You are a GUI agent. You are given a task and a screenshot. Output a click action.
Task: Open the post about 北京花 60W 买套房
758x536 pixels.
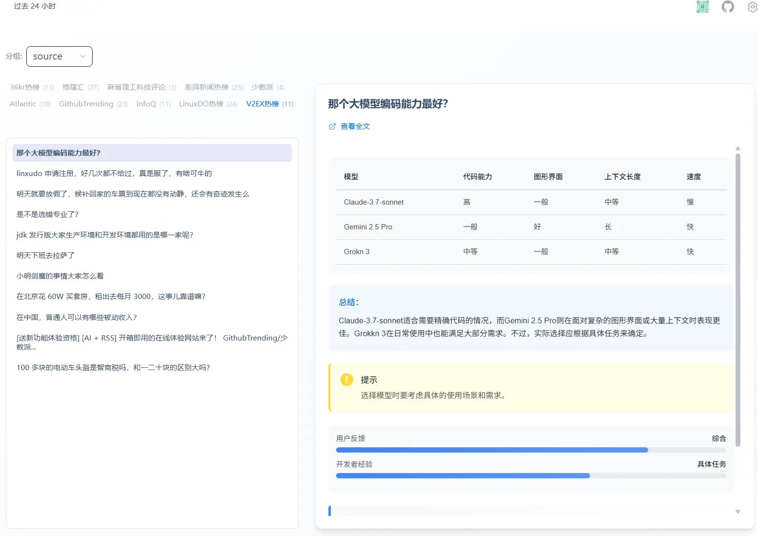pyautogui.click(x=152, y=297)
